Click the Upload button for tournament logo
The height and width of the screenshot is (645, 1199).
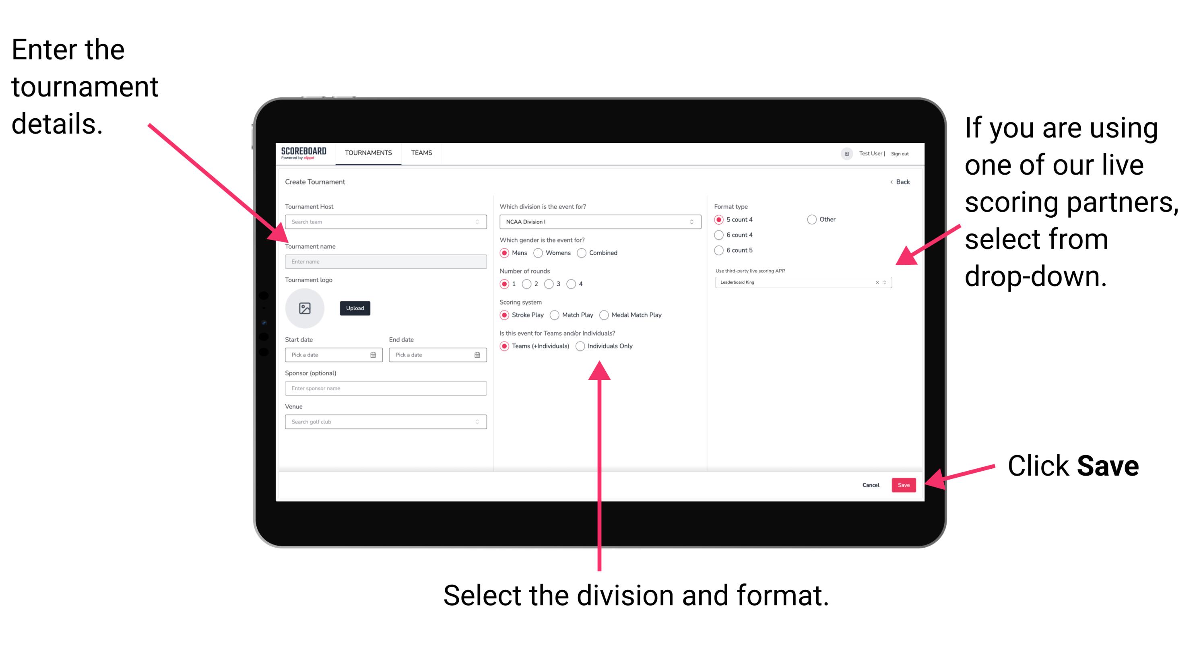click(x=355, y=308)
